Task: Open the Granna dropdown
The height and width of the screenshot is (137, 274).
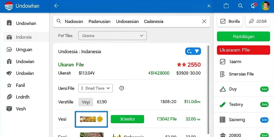Action: point(113,36)
